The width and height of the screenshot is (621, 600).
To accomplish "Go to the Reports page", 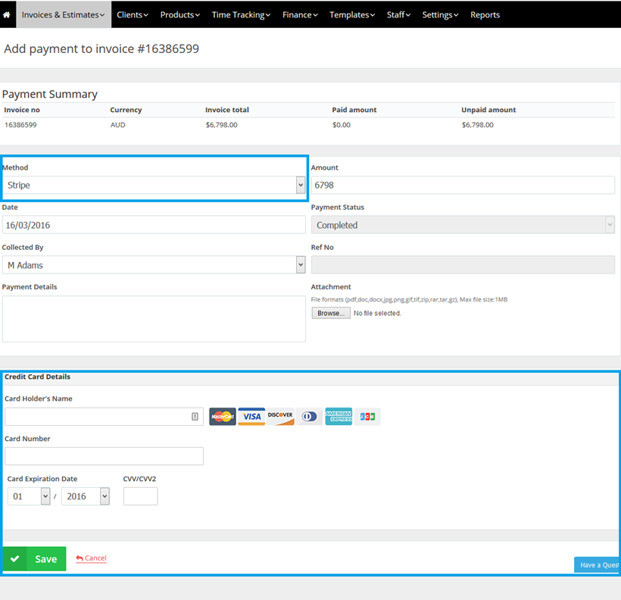I will (485, 14).
